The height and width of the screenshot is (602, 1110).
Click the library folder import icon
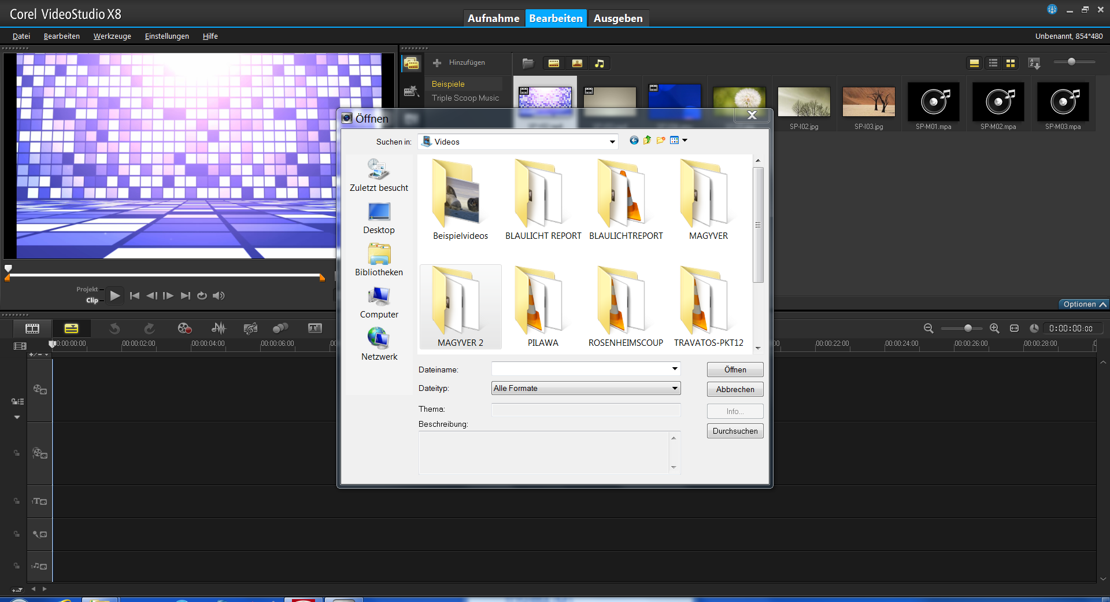(528, 63)
